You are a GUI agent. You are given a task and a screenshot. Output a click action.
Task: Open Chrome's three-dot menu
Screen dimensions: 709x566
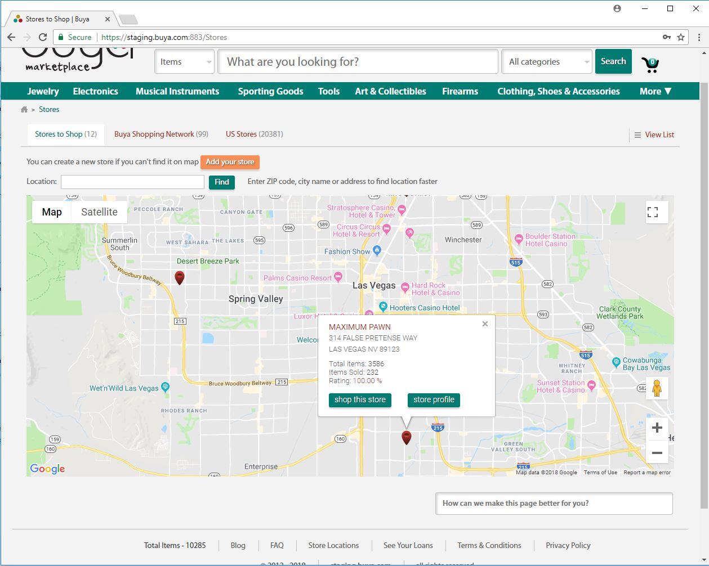pyautogui.click(x=699, y=37)
